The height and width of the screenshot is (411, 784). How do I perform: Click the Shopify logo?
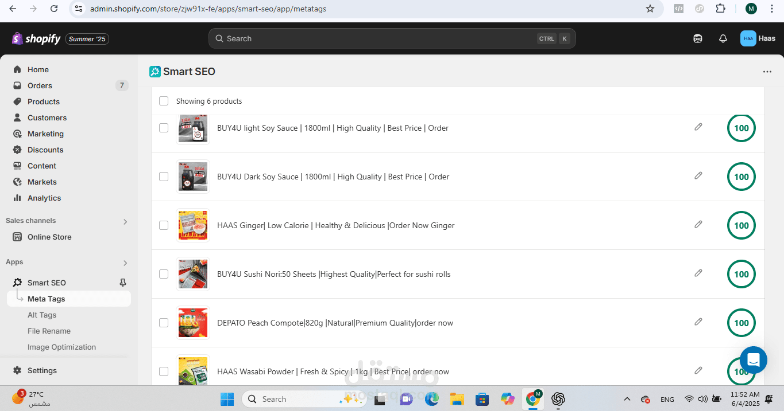click(36, 38)
